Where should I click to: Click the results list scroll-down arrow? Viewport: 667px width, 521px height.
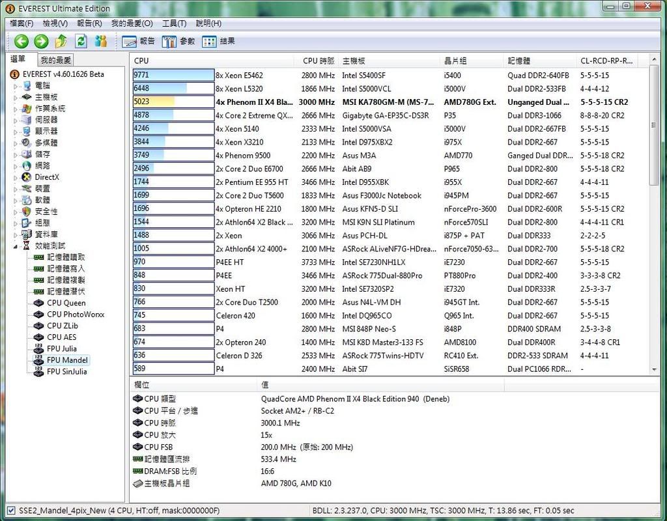pyautogui.click(x=654, y=370)
